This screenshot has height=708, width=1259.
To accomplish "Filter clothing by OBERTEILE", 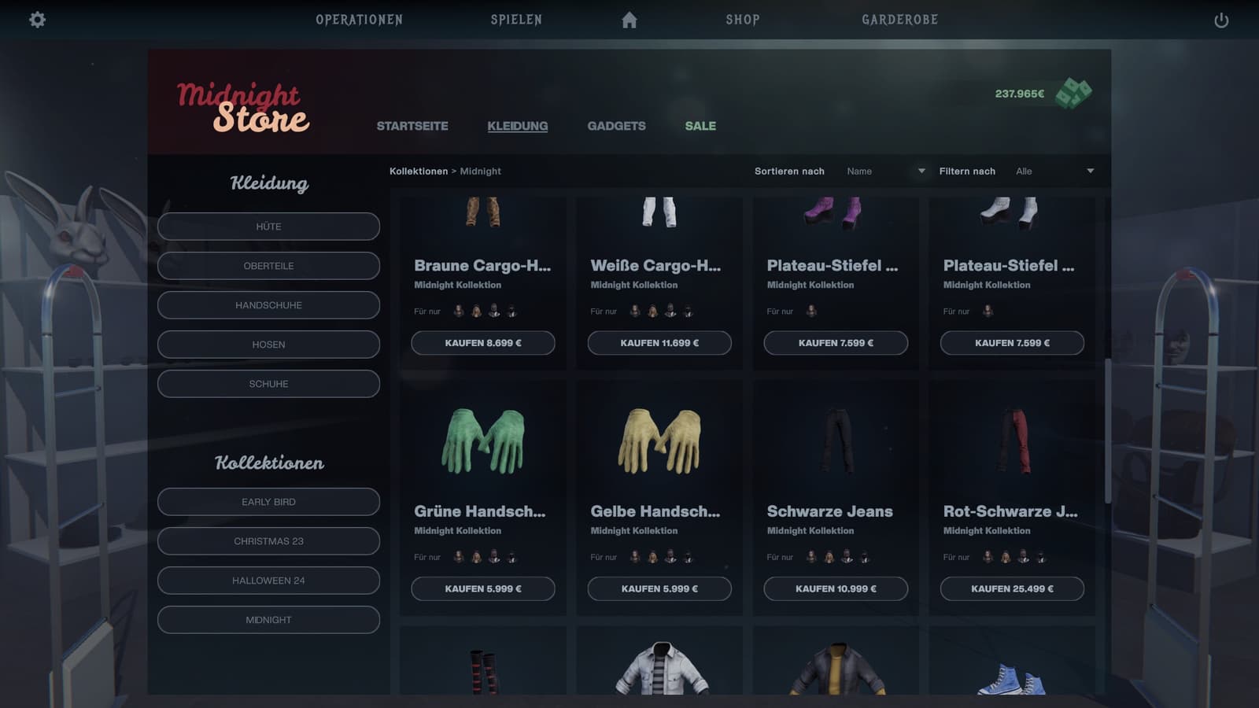I will tap(268, 266).
